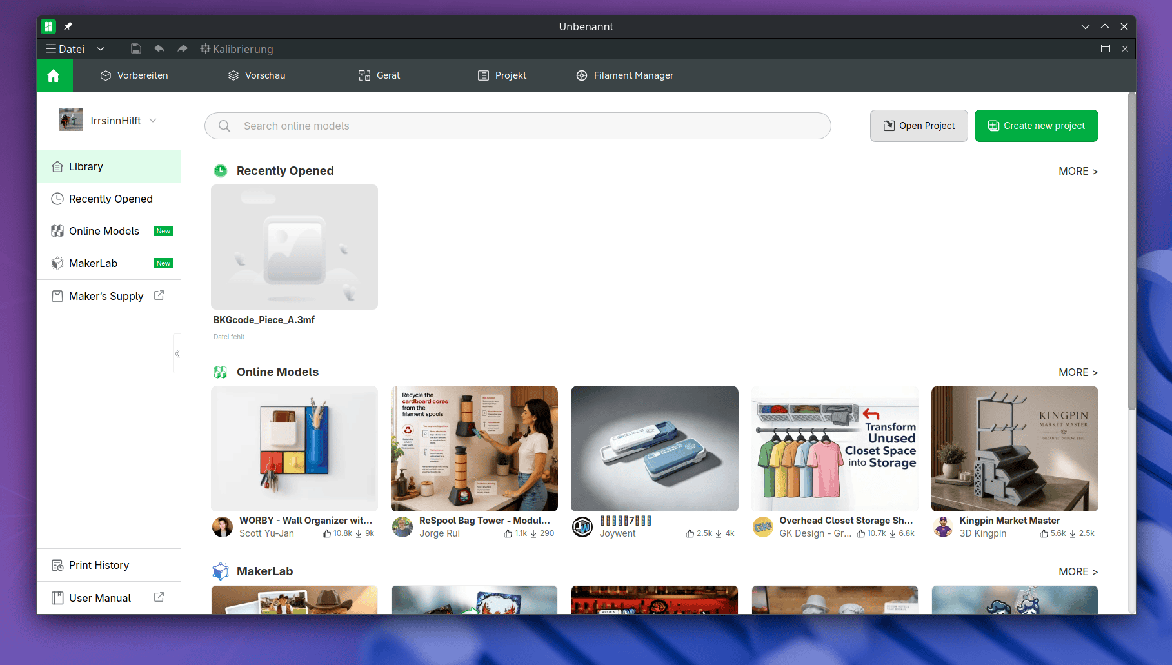Switch to the Vorschau tab
The width and height of the screenshot is (1172, 665).
click(257, 75)
